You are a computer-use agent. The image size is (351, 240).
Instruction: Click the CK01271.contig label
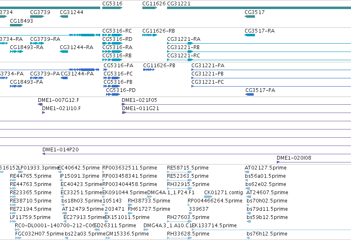pos(224,193)
